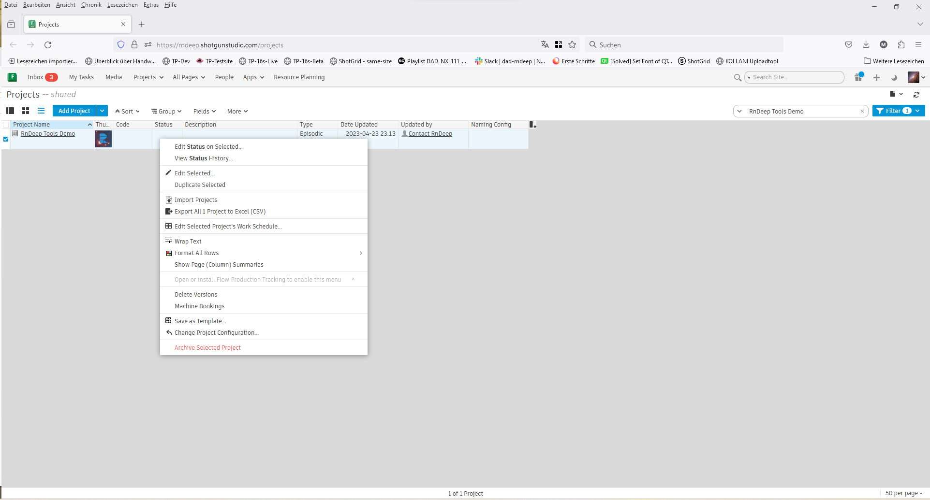The image size is (930, 500).
Task: Expand the Sort dropdown
Action: click(128, 111)
